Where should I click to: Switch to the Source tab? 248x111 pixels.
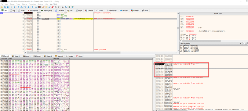tap(100, 11)
